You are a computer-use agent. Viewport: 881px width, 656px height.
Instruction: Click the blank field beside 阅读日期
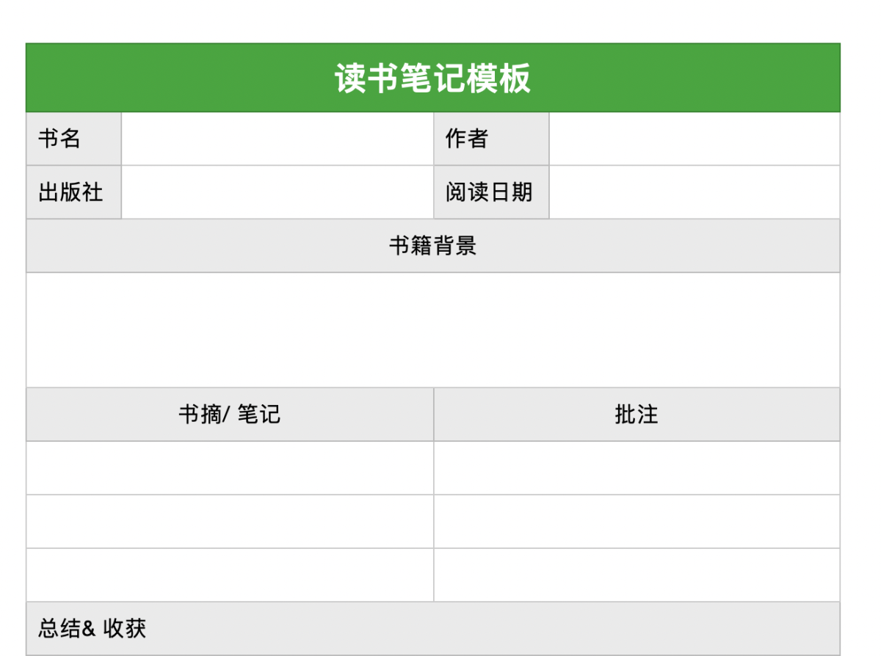point(694,192)
